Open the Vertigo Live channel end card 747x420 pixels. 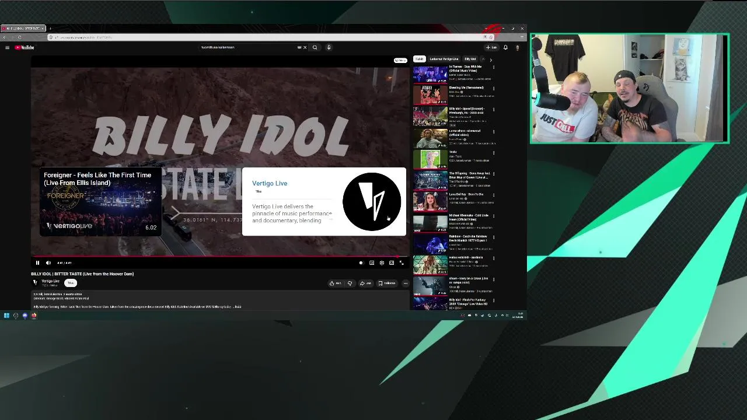coord(324,202)
